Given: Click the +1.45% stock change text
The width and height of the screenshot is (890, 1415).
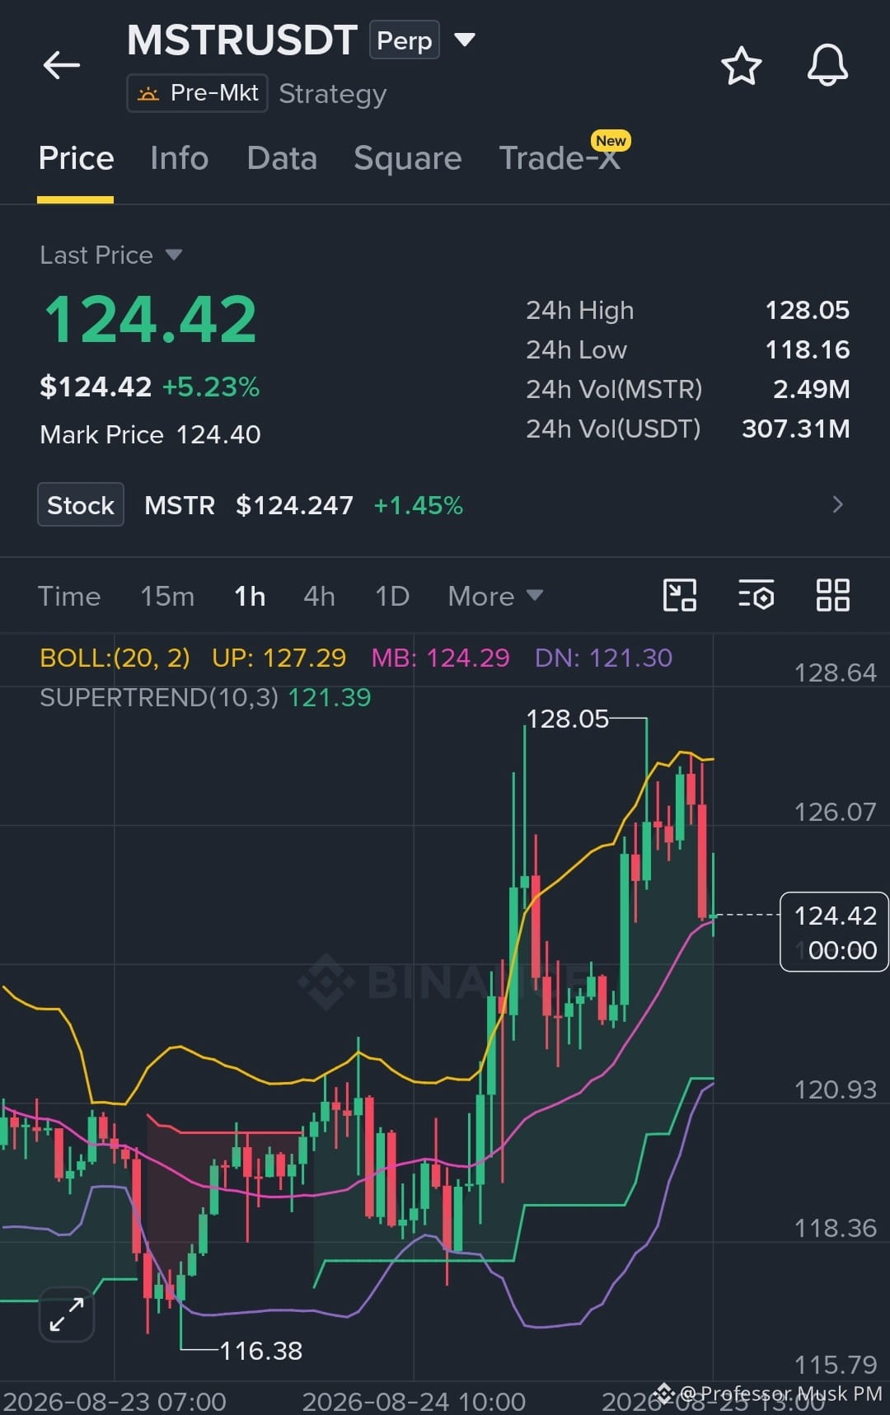Looking at the screenshot, I should click(419, 505).
